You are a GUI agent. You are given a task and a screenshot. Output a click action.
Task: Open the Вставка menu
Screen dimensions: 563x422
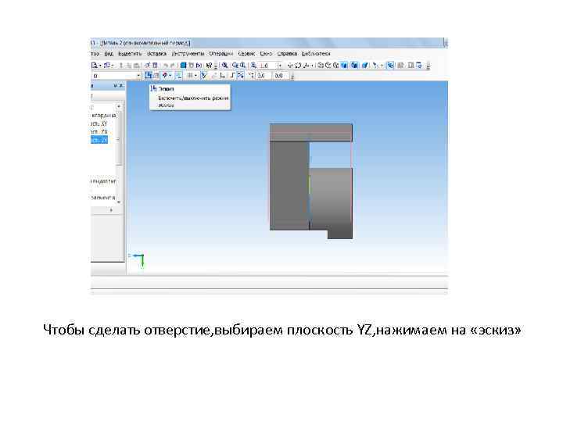tap(156, 53)
